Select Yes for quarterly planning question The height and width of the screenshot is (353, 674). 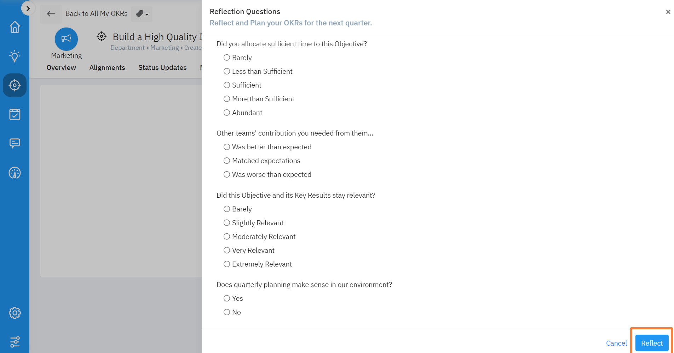(x=227, y=298)
